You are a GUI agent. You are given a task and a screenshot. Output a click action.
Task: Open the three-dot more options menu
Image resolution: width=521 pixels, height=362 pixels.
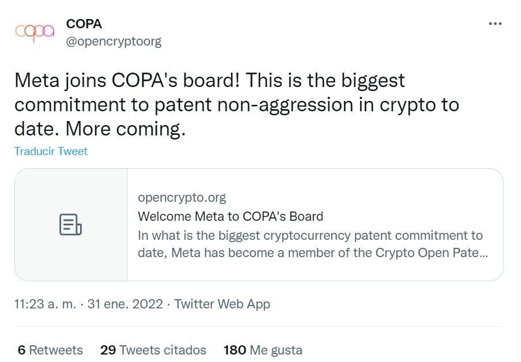click(494, 24)
